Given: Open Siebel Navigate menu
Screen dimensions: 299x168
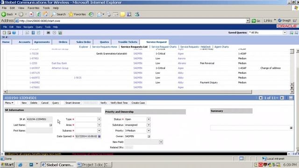Looking at the screenshot, I should [x=28, y=27].
